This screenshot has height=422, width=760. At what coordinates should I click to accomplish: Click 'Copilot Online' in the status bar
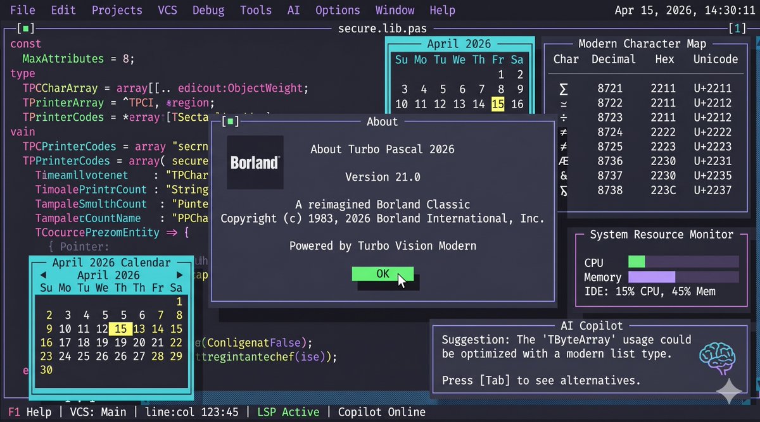pyautogui.click(x=382, y=413)
